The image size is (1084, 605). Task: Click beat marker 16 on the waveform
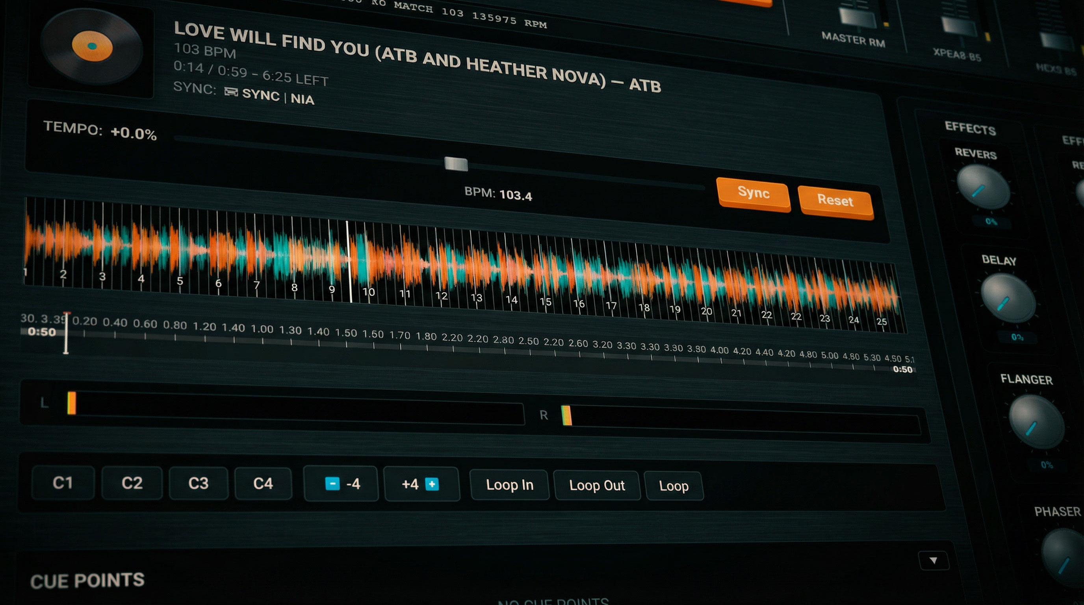(579, 303)
